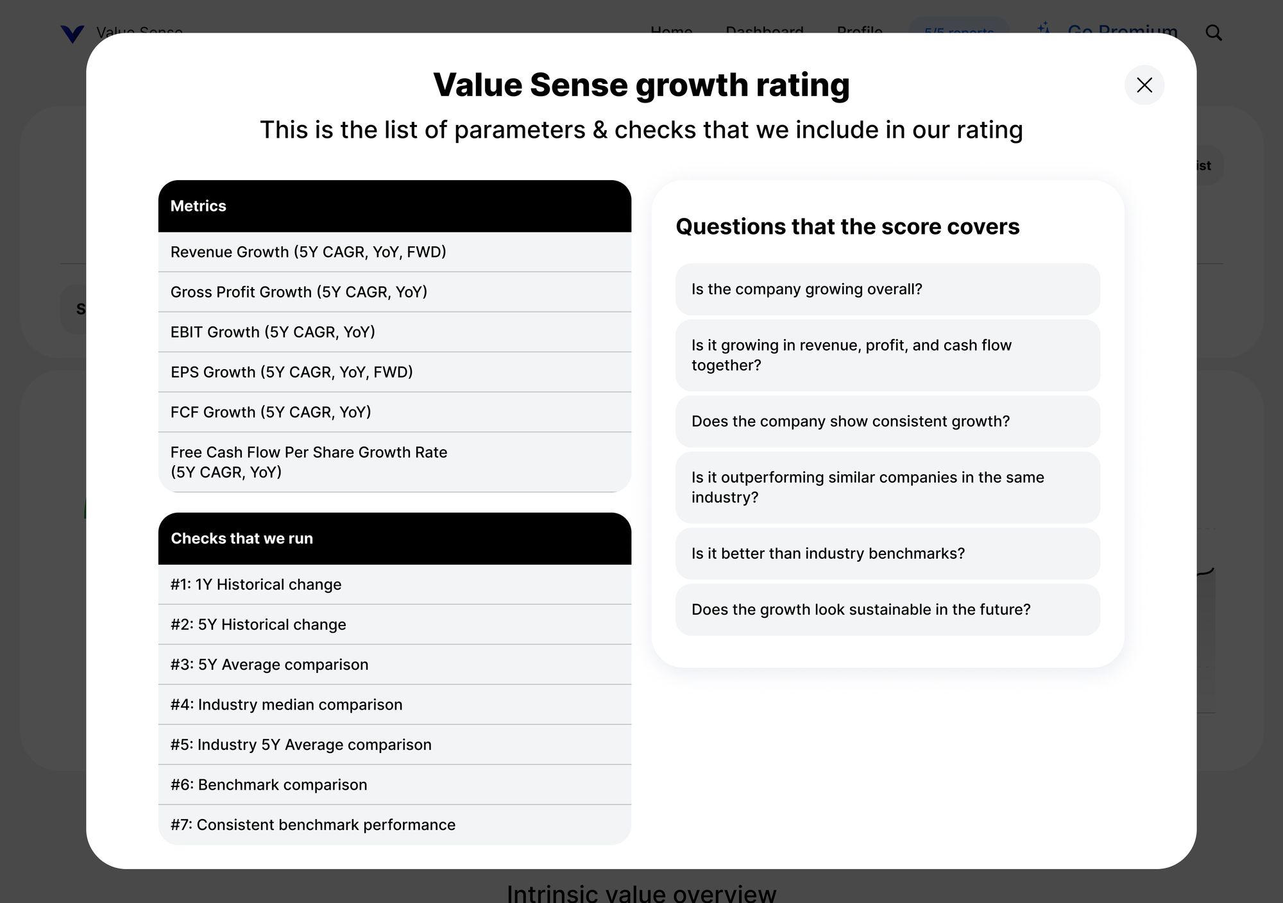
Task: Navigate to the Profile menu item
Action: click(x=860, y=32)
